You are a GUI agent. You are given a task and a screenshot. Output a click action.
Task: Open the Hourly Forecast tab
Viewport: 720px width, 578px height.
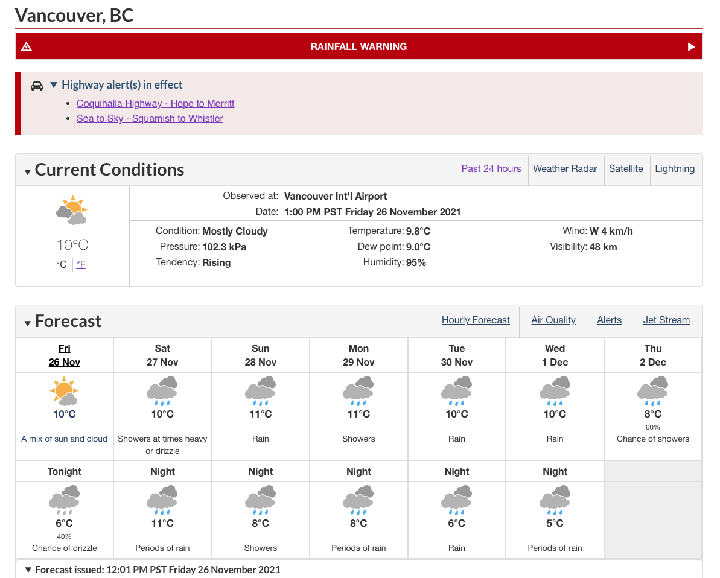pos(475,320)
